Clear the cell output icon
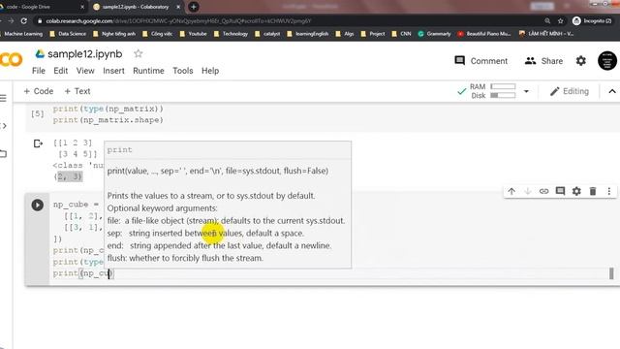This screenshot has height=349, width=620. [38, 143]
